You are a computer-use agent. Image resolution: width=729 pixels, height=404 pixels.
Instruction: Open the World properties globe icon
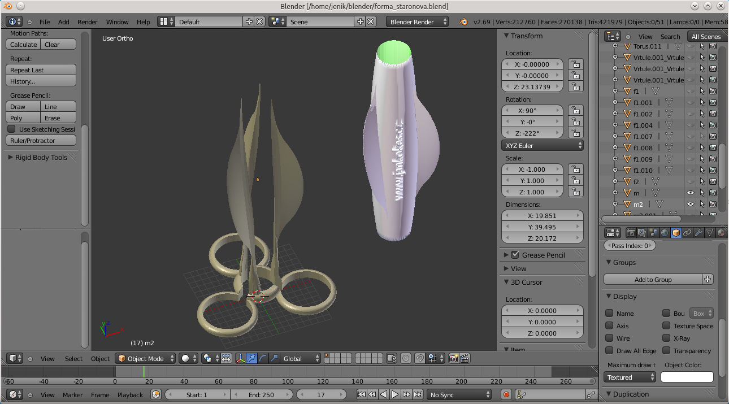(665, 233)
